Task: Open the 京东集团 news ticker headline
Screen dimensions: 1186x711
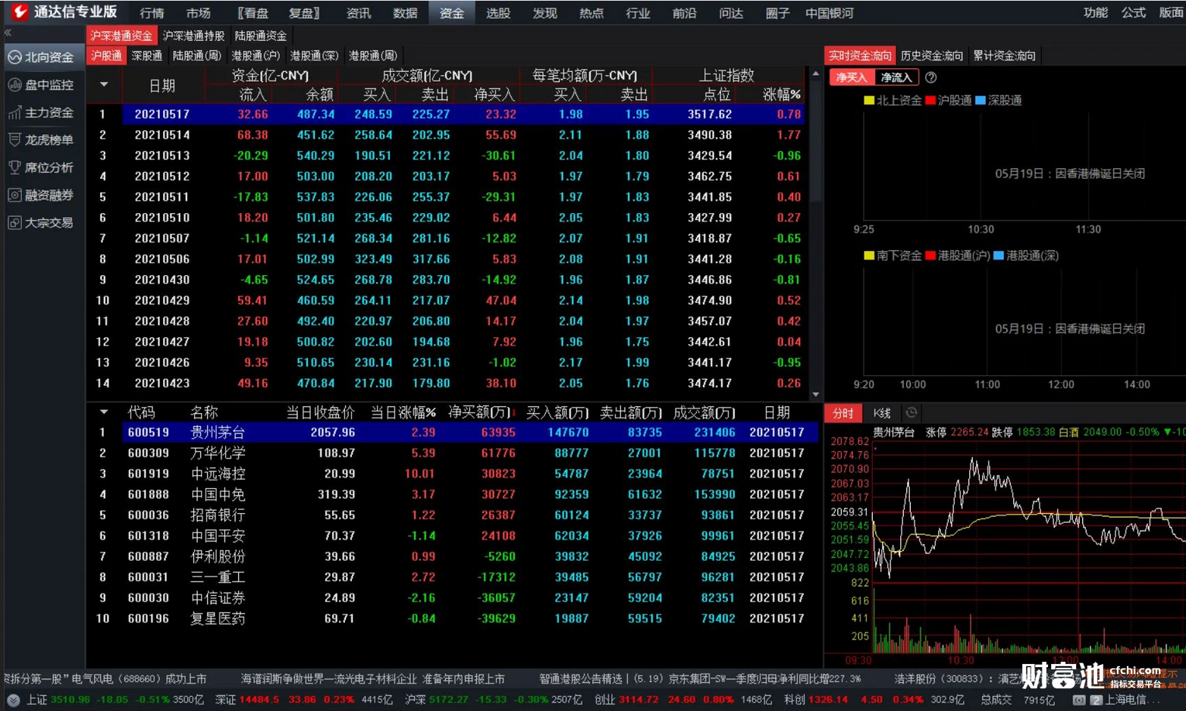Action: tap(764, 679)
